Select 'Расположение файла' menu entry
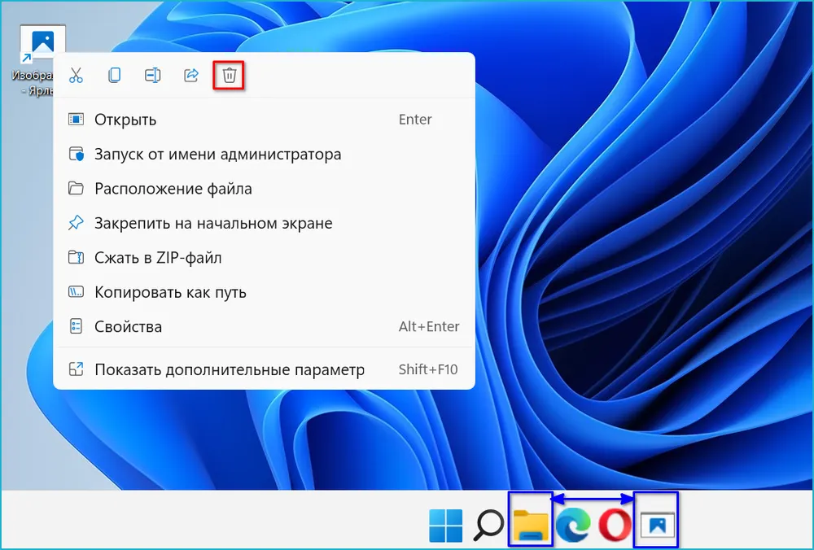Screen dimensions: 814x550 tap(173, 189)
